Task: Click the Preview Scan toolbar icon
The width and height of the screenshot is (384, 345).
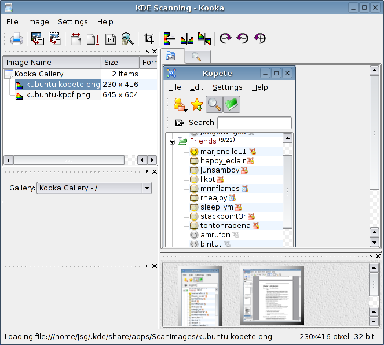Action: 38,39
